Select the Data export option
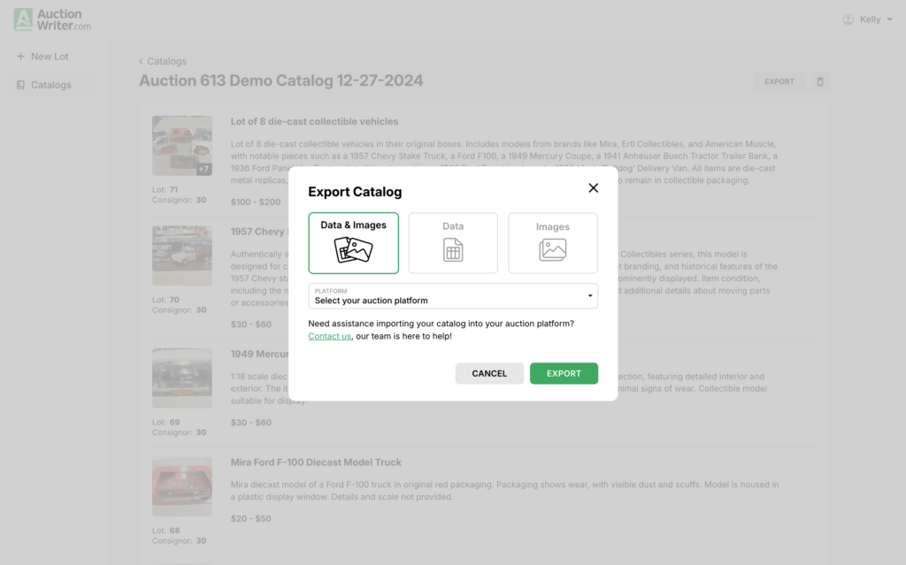 [x=453, y=242]
